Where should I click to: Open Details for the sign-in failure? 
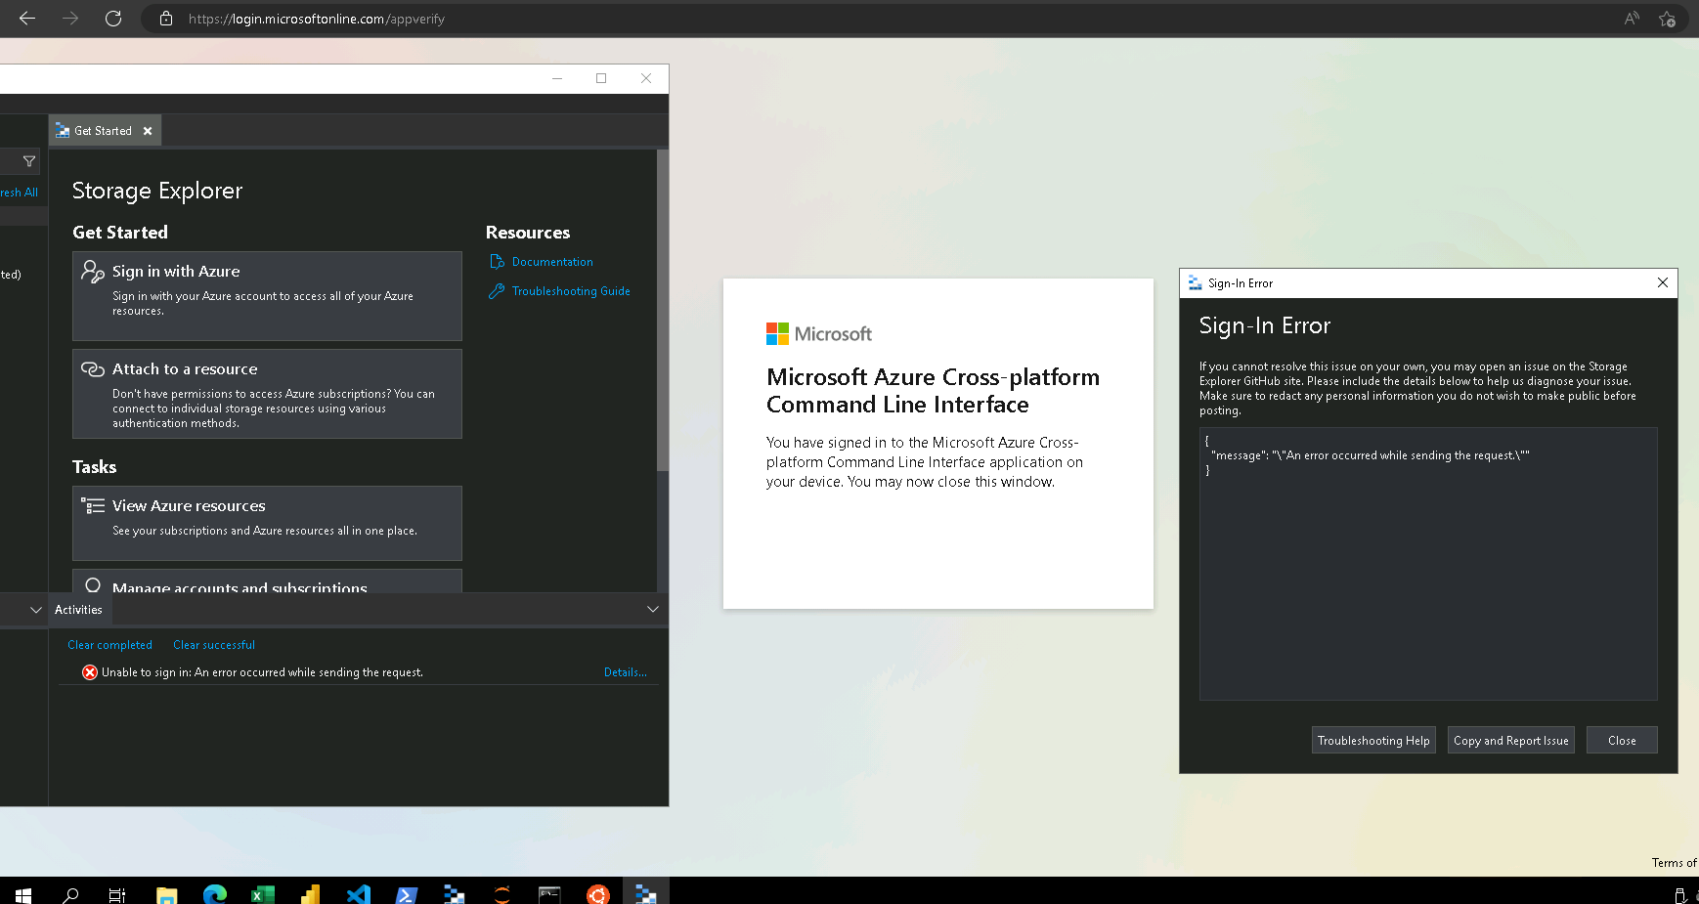tap(625, 671)
